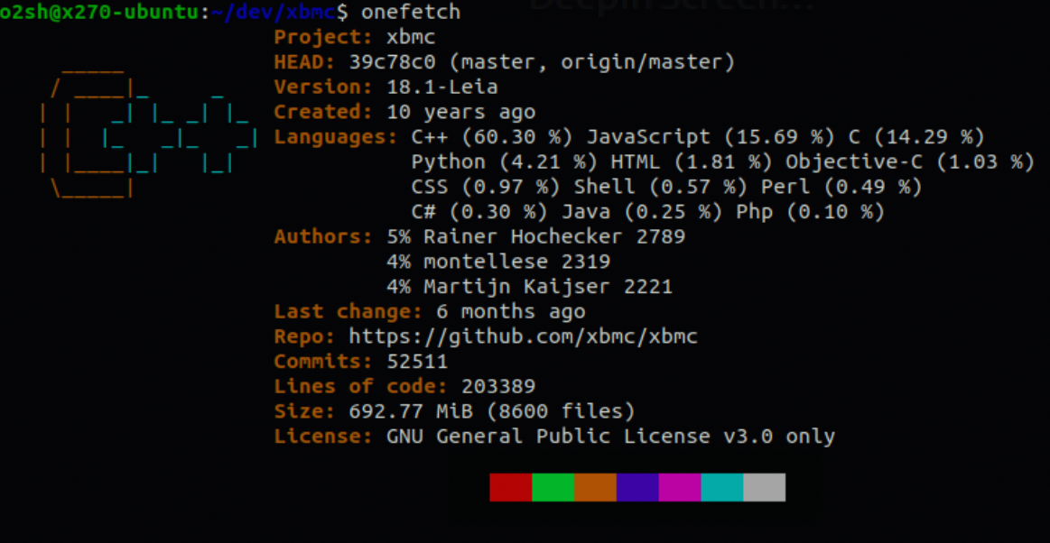
Task: Click the '(master, origin/master)' branch text
Action: coord(592,63)
